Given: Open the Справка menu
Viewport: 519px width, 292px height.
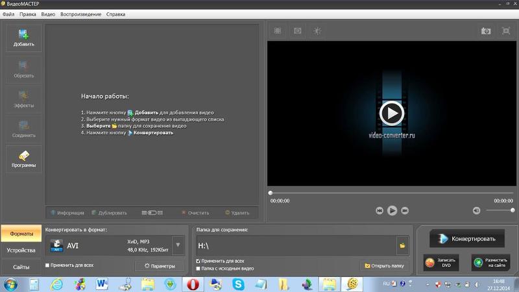Looking at the screenshot, I should click(115, 14).
